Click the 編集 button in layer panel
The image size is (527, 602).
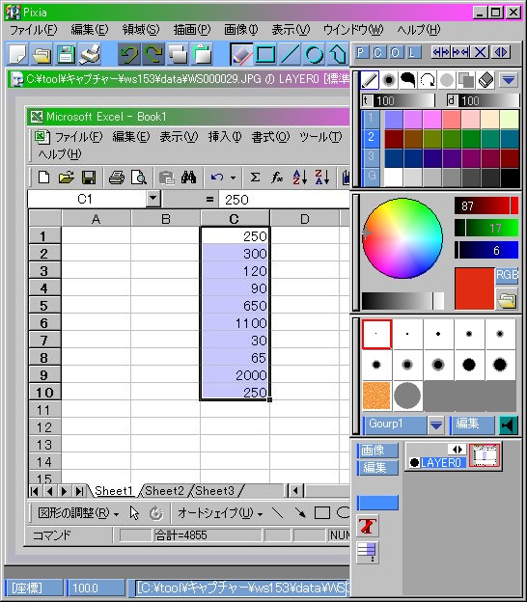(377, 468)
